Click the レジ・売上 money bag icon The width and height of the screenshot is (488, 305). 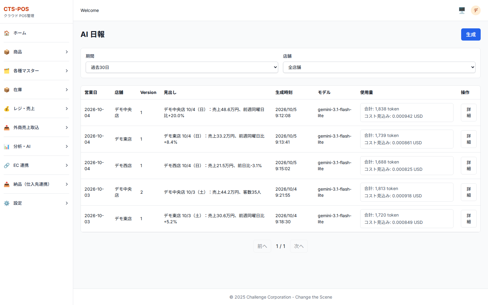7,109
